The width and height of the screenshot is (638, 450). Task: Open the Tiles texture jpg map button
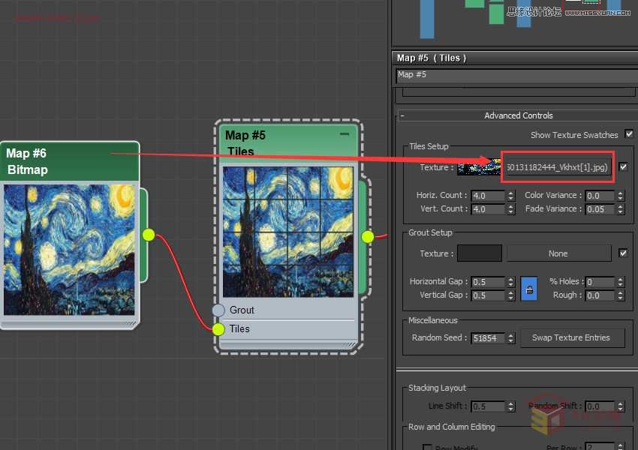pos(558,167)
